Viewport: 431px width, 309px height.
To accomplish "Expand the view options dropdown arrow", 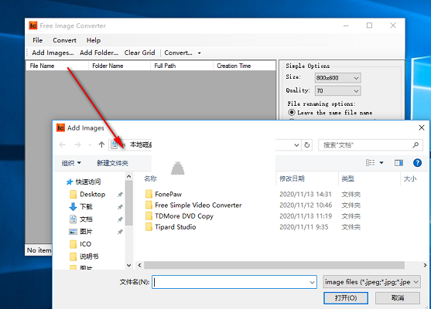I will point(381,163).
